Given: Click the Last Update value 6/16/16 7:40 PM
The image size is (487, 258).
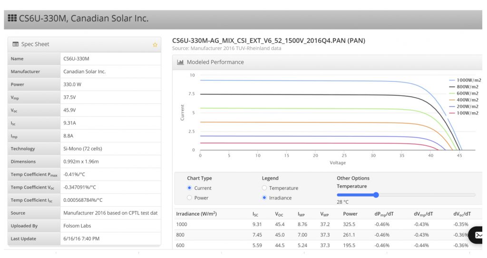Looking at the screenshot, I should [81, 238].
